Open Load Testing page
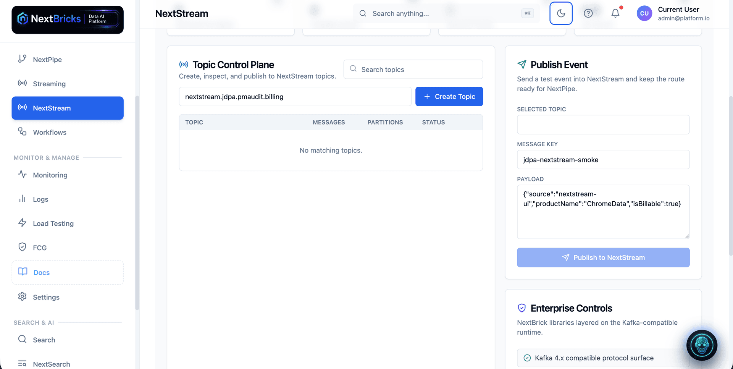 coord(68,223)
